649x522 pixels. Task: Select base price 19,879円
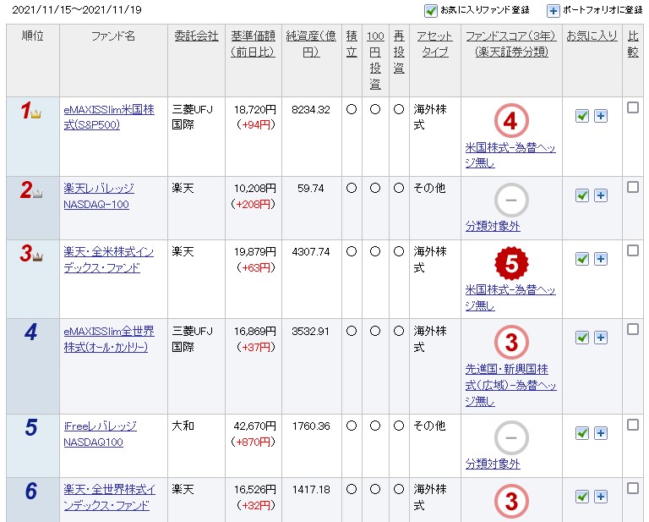click(x=254, y=252)
